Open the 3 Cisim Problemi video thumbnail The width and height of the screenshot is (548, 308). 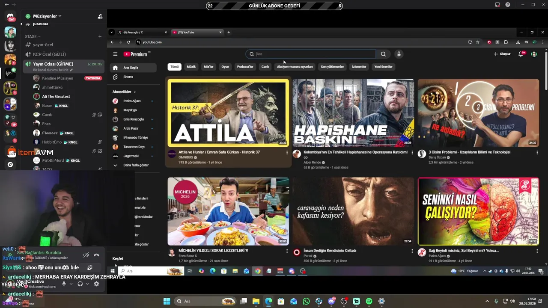[478, 113]
